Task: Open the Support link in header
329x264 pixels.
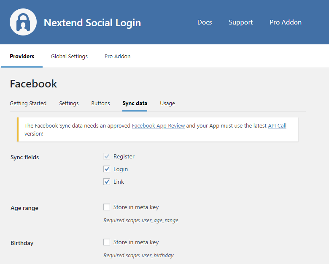Action: (240, 22)
